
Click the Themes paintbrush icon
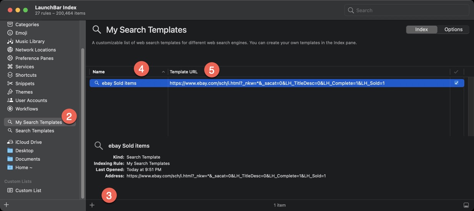(10, 92)
